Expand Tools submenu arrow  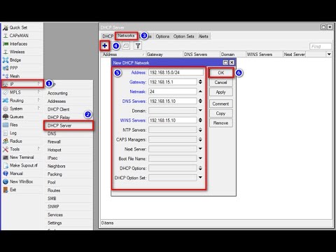click(38, 148)
